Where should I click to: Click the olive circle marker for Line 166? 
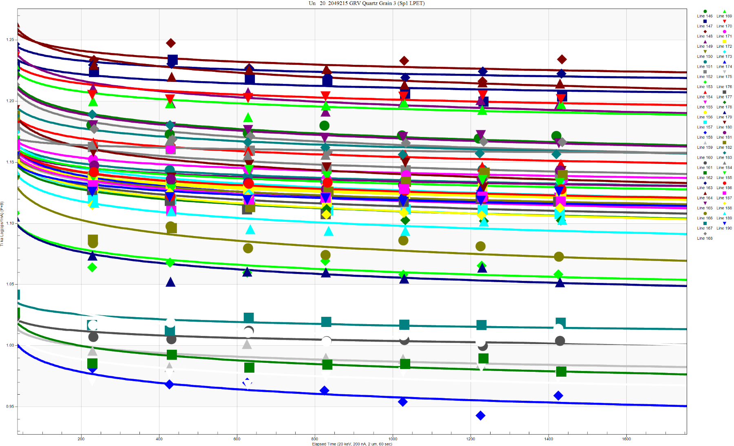[x=705, y=213]
